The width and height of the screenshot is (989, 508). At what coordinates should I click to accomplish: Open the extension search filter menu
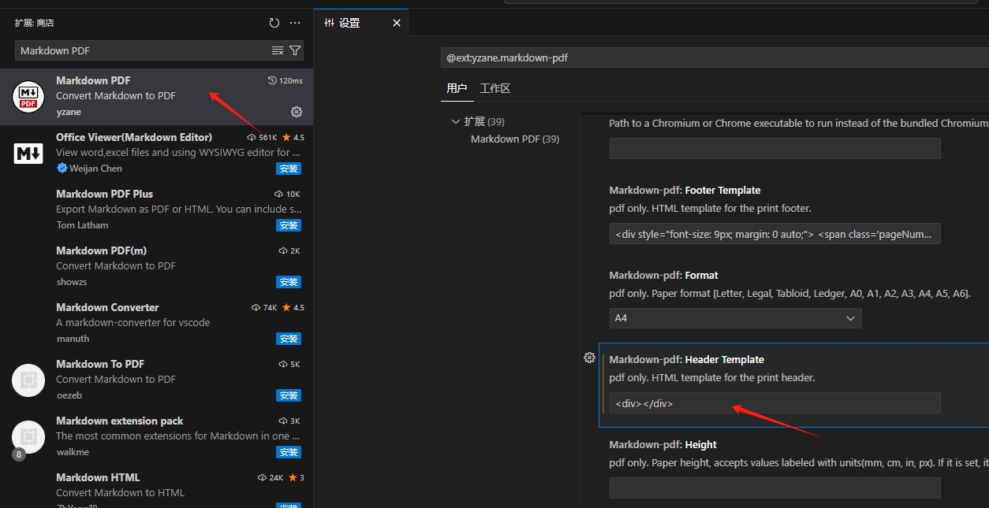pos(295,50)
